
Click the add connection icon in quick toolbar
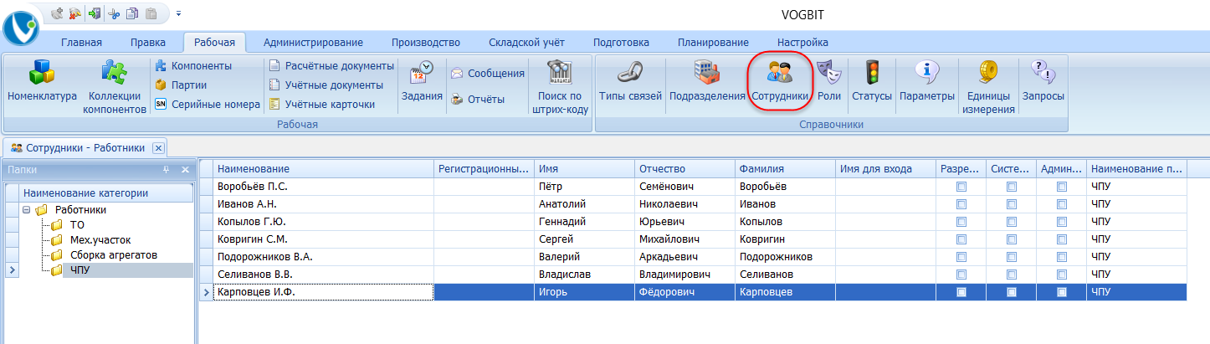[58, 13]
